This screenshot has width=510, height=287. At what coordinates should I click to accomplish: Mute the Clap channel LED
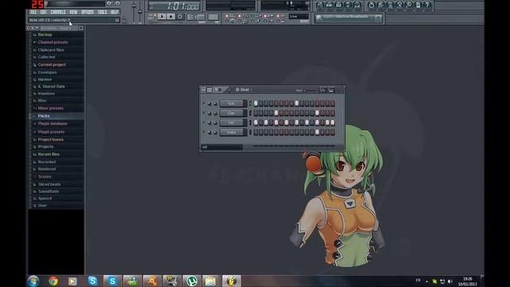204,113
